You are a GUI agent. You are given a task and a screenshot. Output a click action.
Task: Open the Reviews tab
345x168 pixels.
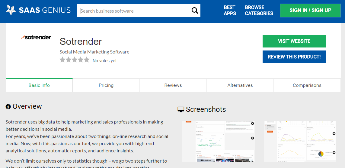pos(173,85)
